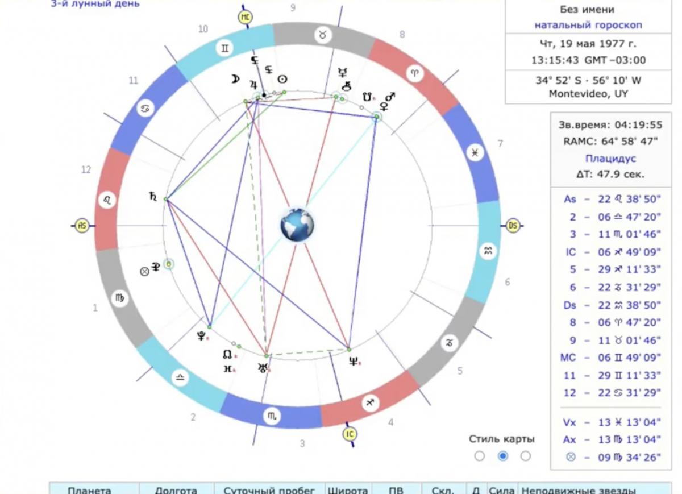
Task: Select the Pisces sign icon on the zodiac ring
Action: tap(475, 152)
